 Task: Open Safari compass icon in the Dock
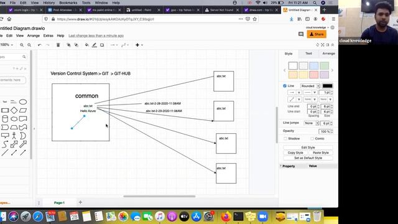(x=38, y=217)
